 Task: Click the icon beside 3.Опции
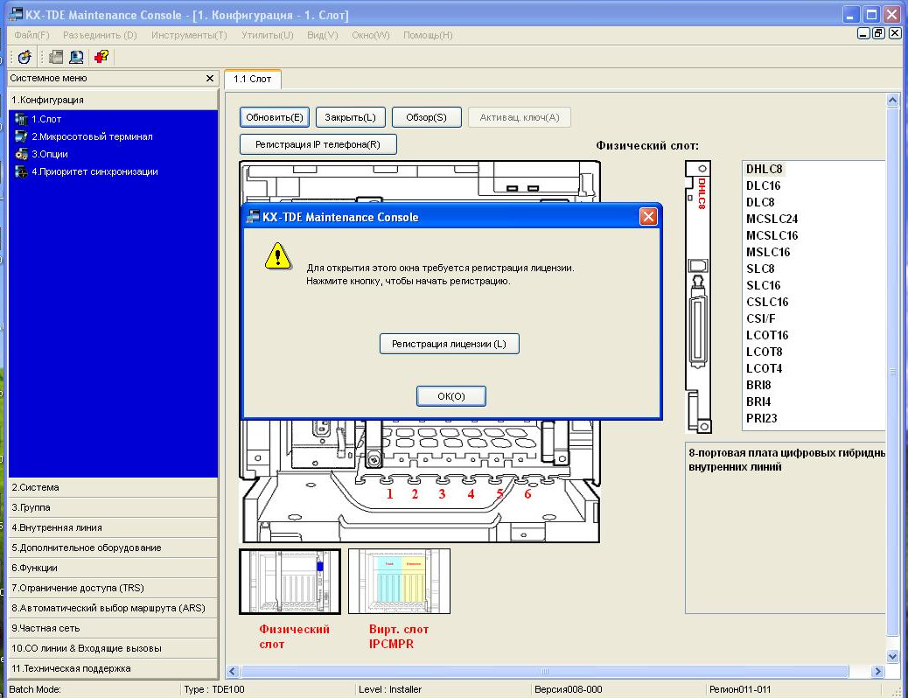click(x=21, y=154)
